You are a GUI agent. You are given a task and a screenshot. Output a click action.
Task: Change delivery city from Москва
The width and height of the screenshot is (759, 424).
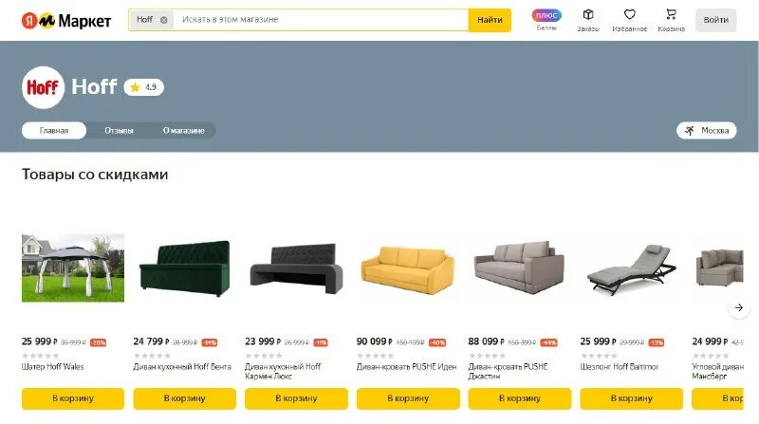pyautogui.click(x=706, y=130)
